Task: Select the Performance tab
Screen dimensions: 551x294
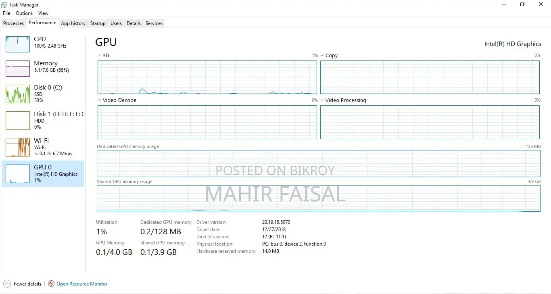Action: pos(42,23)
